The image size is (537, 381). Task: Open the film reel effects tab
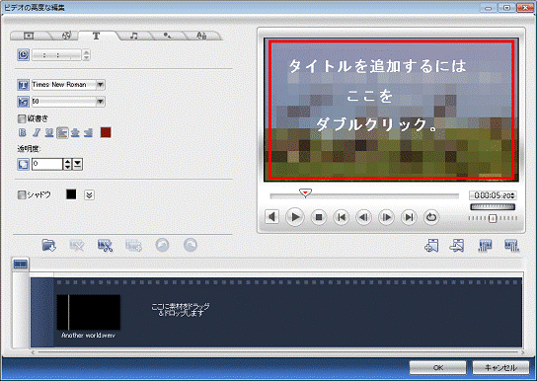point(67,36)
